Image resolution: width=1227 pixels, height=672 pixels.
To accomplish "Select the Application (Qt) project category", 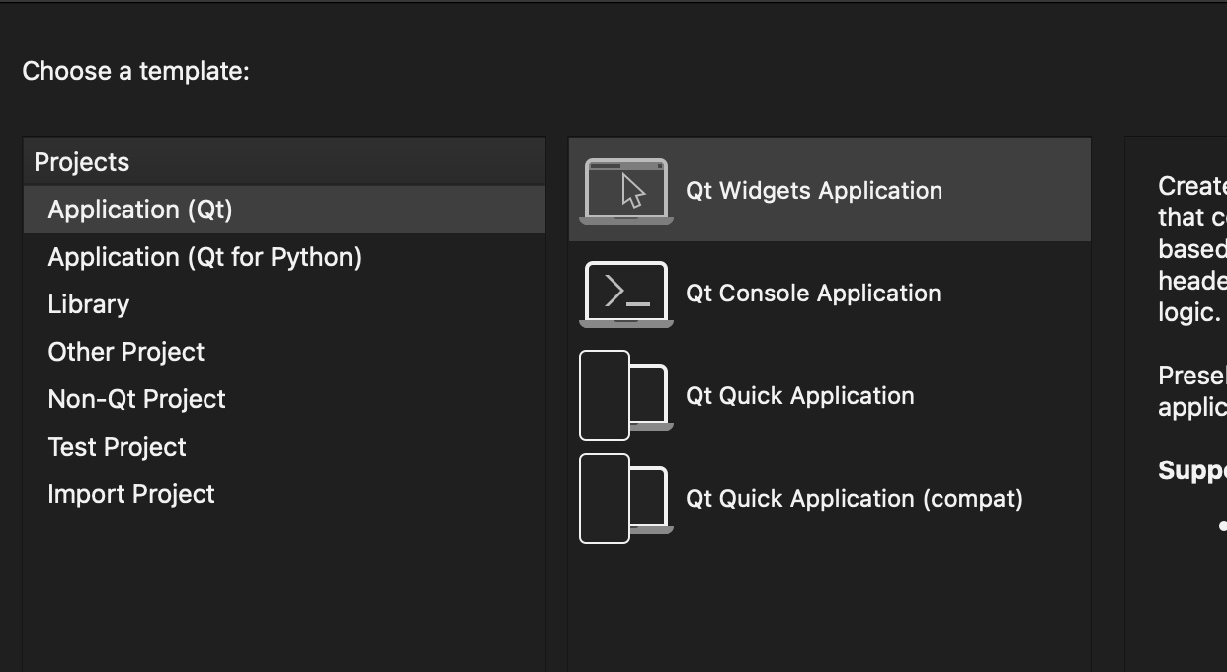I will 285,210.
